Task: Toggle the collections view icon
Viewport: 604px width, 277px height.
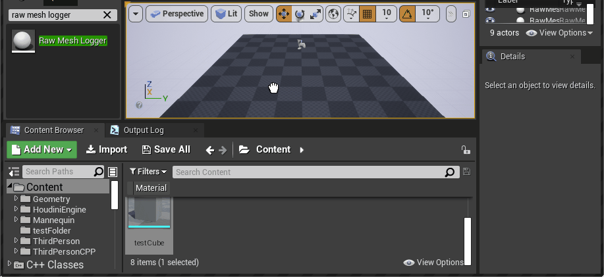Action: coord(113,172)
